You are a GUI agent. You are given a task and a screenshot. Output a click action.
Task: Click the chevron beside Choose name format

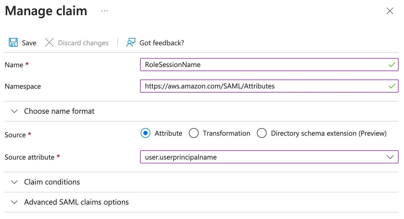(15, 111)
